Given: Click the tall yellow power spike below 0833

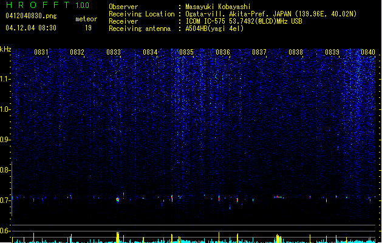Looking at the screenshot, I should tap(118, 238).
